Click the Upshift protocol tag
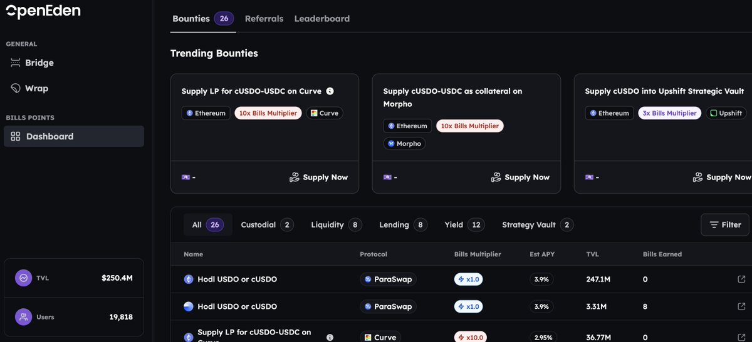Image resolution: width=752 pixels, height=342 pixels. click(x=726, y=113)
